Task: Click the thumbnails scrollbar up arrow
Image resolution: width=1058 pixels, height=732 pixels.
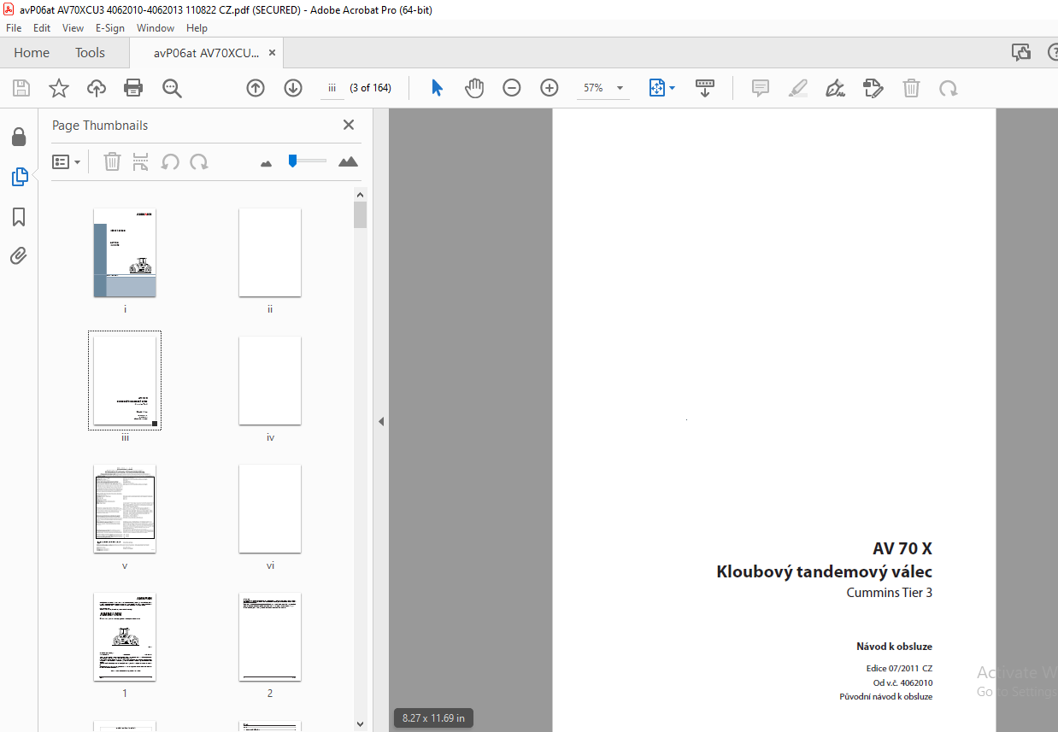Action: [360, 195]
